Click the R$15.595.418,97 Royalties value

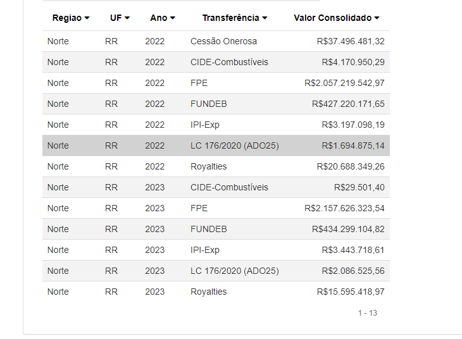click(351, 292)
